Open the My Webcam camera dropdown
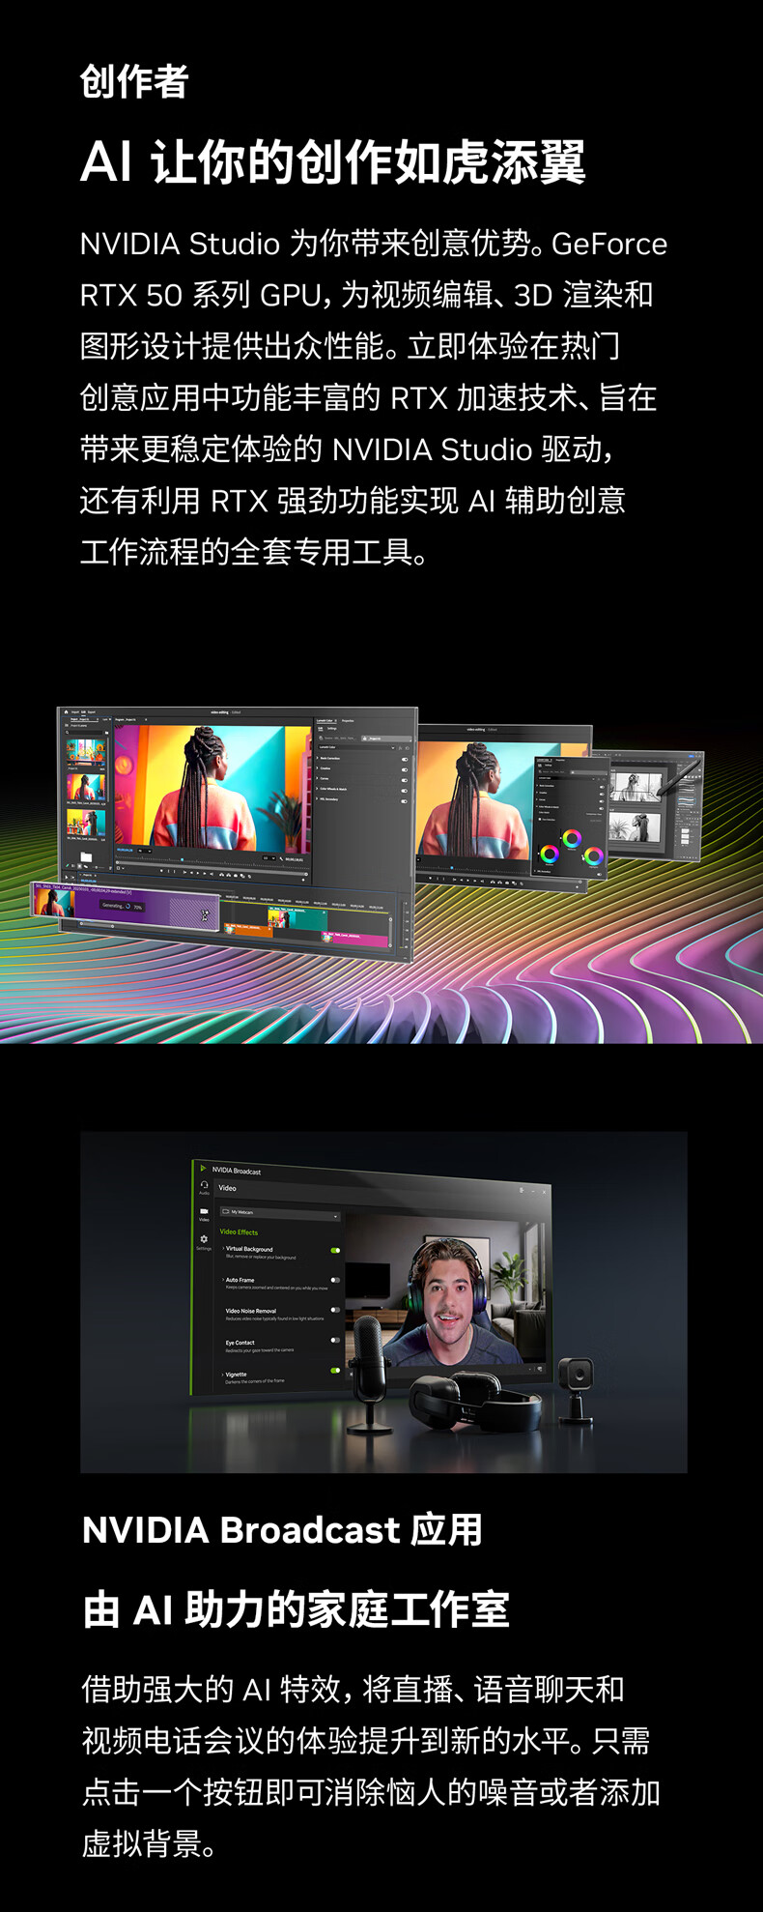 pyautogui.click(x=280, y=1212)
